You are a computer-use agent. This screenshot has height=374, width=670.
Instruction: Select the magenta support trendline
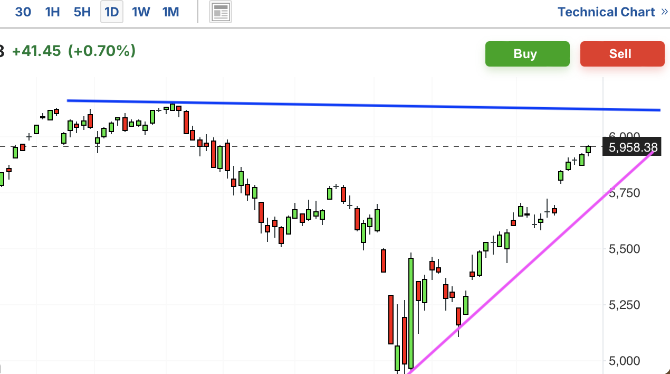(530, 261)
